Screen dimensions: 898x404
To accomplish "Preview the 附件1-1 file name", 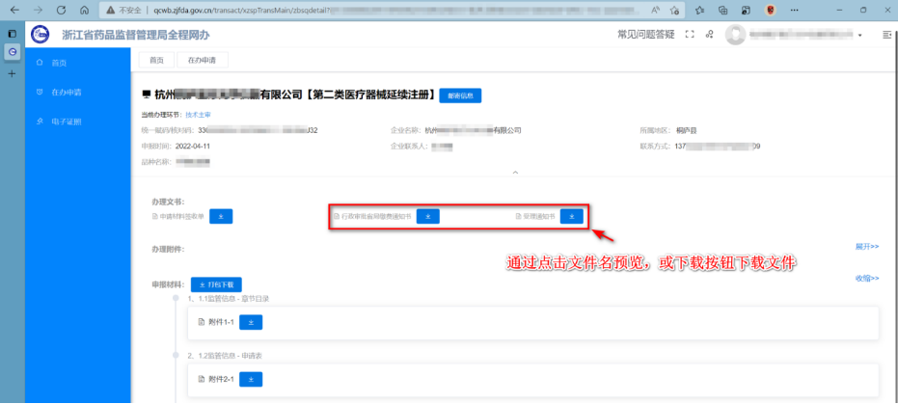I will pyautogui.click(x=221, y=322).
